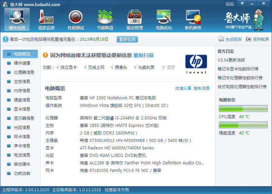The height and width of the screenshot is (194, 272).
Task: Open 笔记本显卡性能排行榜 ranking
Action: pos(238,69)
